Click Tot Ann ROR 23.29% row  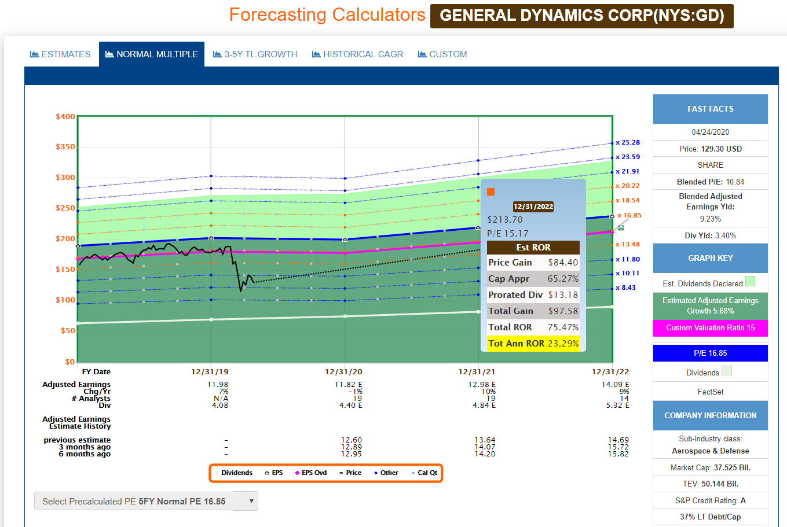coord(533,343)
